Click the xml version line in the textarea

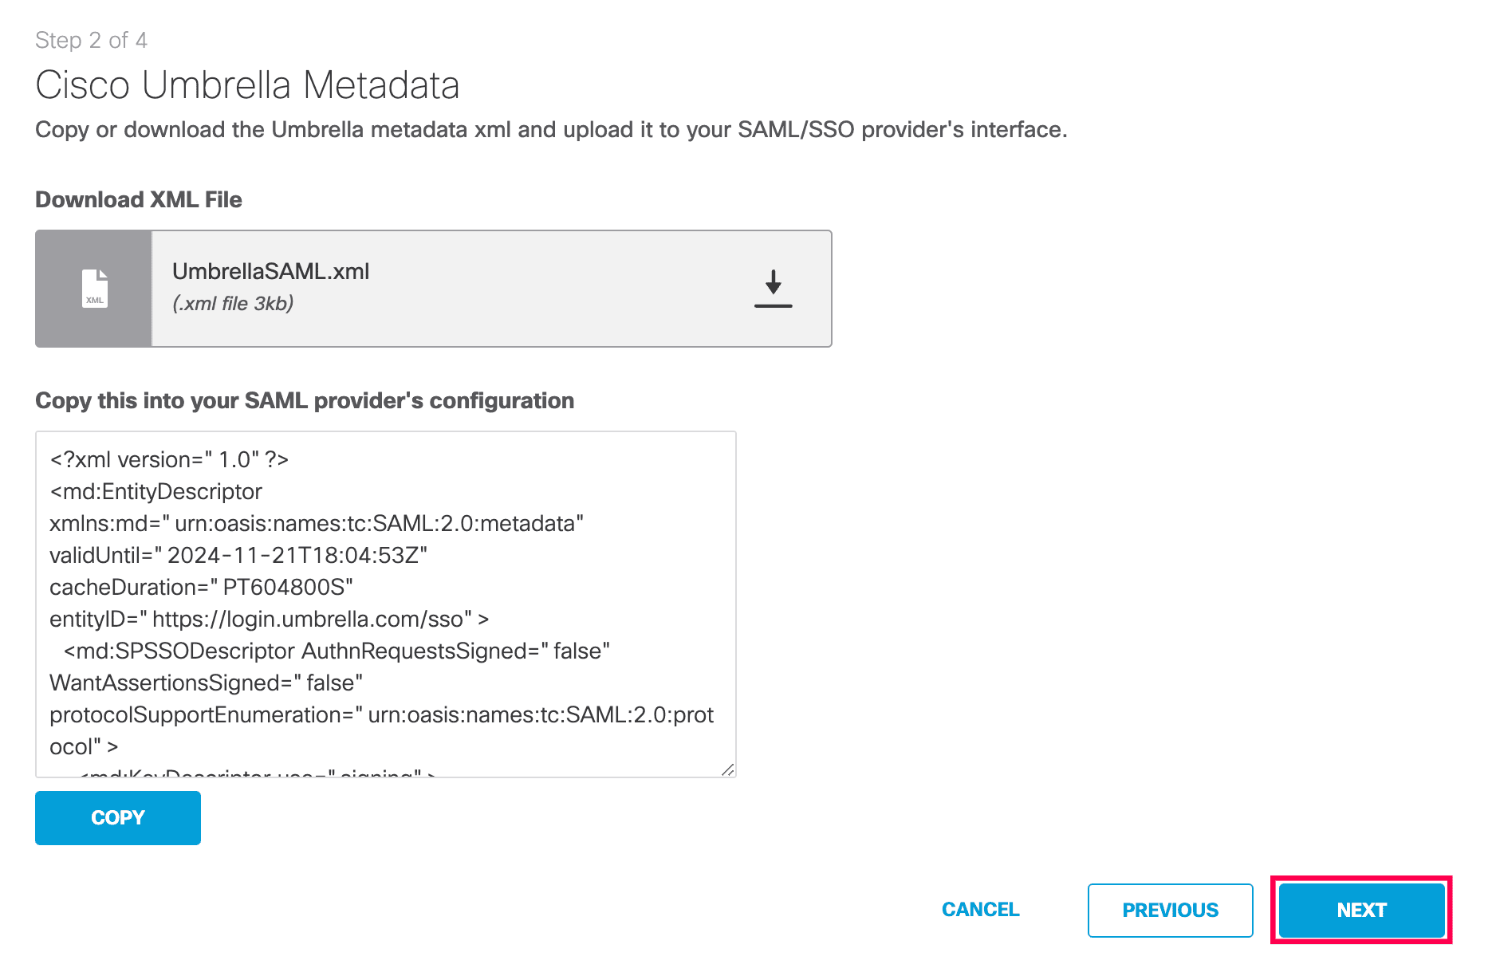[169, 460]
